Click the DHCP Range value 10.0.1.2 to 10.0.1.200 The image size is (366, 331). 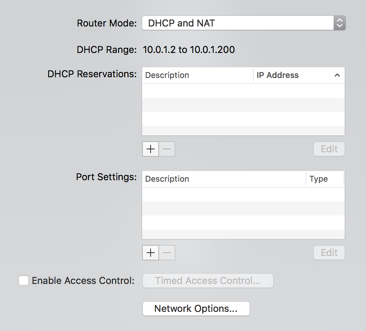click(x=189, y=50)
